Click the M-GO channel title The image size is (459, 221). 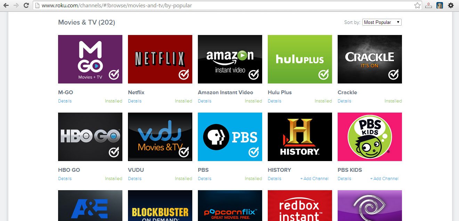click(x=66, y=92)
